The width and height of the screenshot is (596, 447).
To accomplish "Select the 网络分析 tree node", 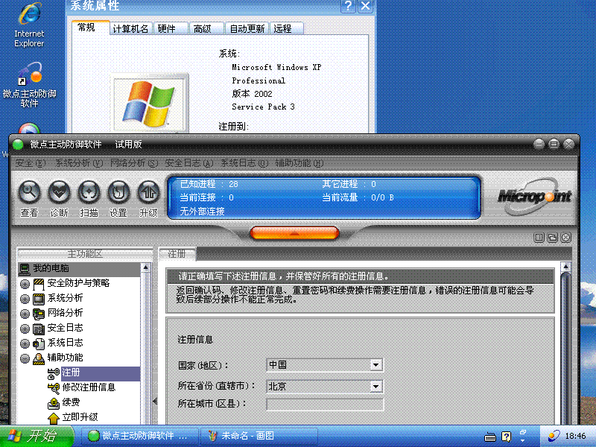I will click(65, 313).
